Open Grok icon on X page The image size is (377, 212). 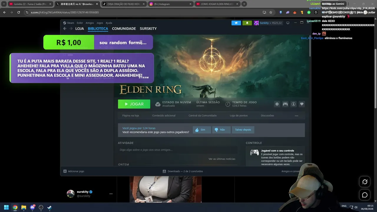coord(365,182)
